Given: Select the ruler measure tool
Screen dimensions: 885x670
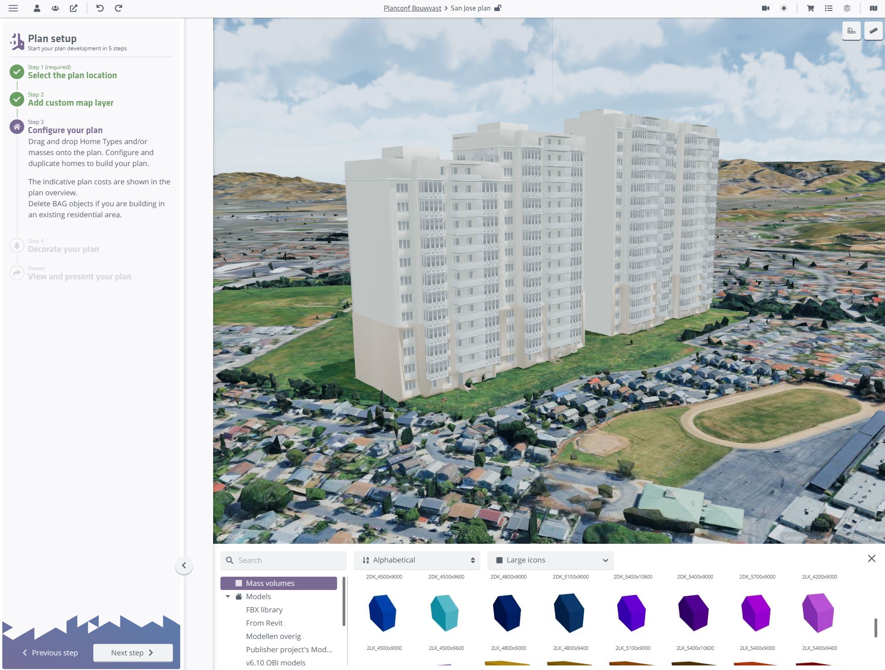Looking at the screenshot, I should pyautogui.click(x=873, y=31).
